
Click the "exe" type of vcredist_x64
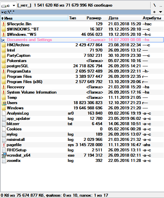(71, 155)
